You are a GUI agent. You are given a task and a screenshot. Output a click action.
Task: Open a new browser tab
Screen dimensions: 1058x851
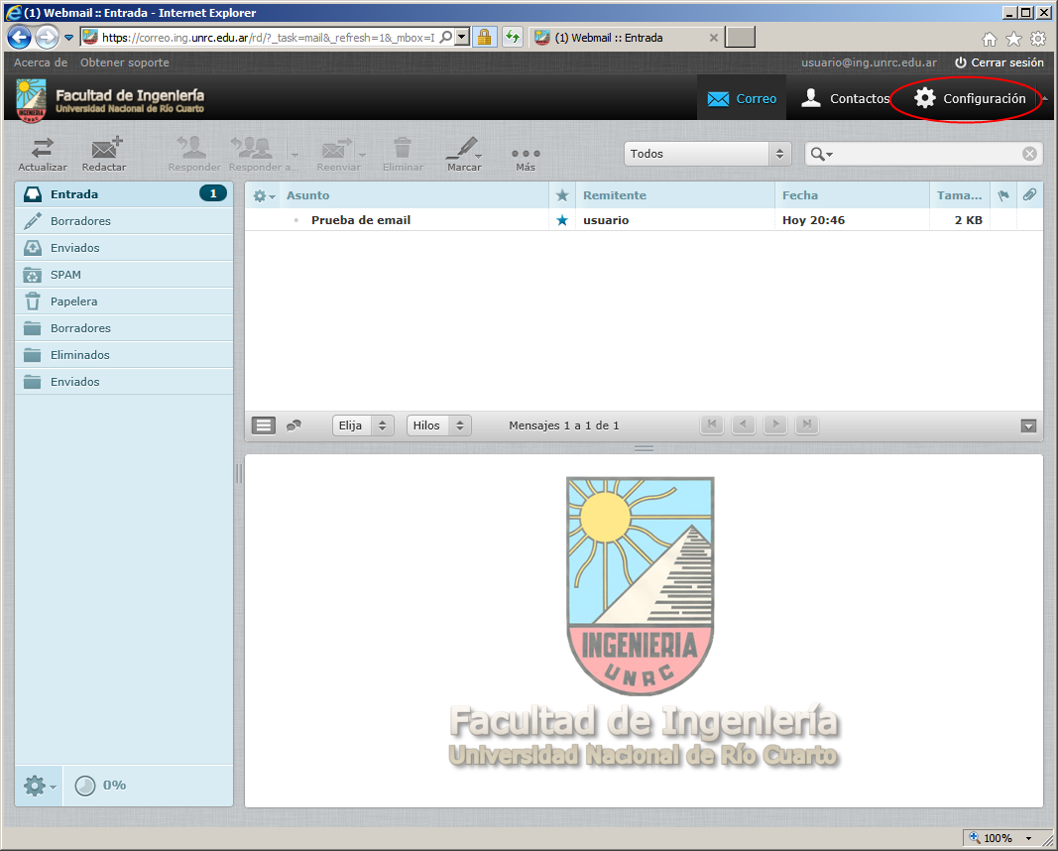point(740,37)
